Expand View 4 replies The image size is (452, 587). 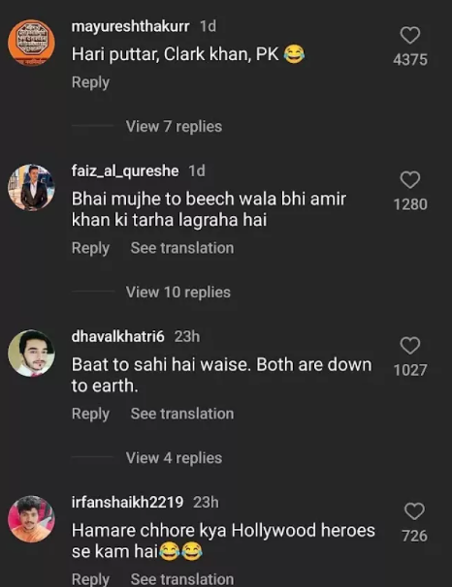[174, 458]
